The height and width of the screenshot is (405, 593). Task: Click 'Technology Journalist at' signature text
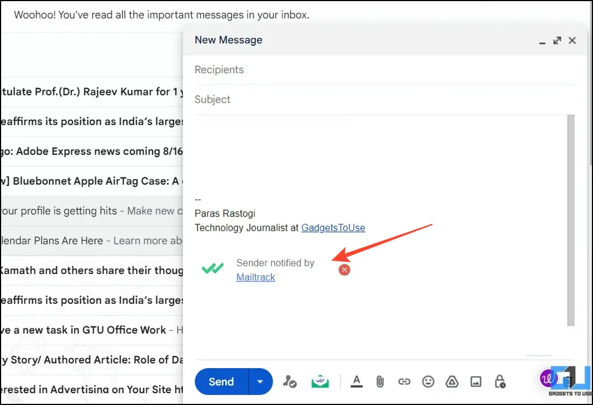click(247, 228)
